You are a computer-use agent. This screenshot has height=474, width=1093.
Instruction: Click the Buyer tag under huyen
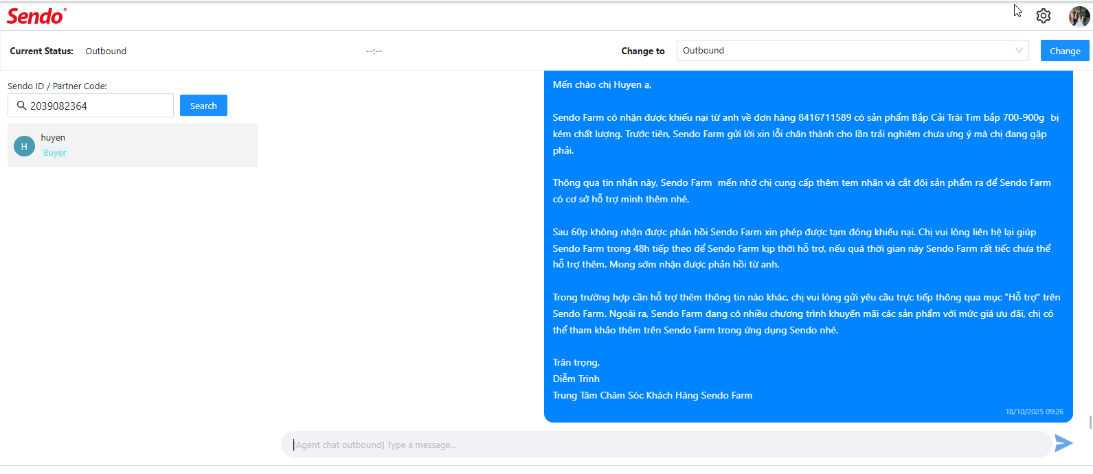55,153
